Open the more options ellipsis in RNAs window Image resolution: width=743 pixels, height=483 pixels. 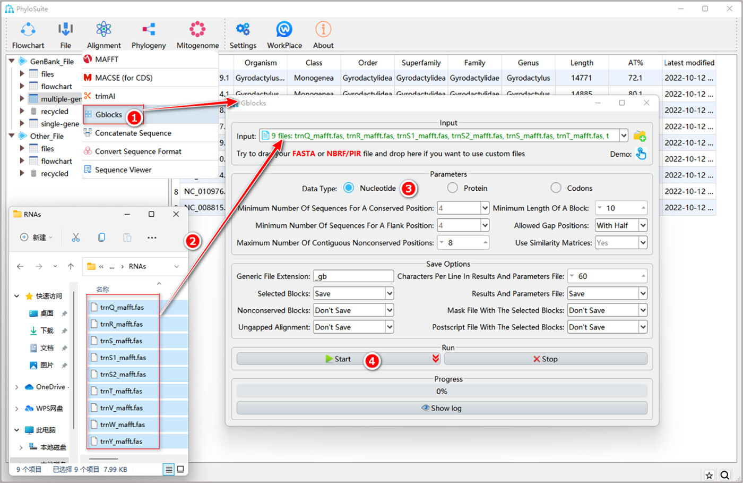point(152,238)
